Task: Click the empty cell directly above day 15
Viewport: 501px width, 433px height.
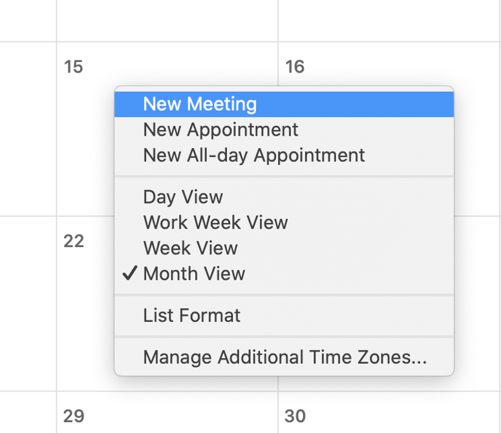Action: (167, 19)
